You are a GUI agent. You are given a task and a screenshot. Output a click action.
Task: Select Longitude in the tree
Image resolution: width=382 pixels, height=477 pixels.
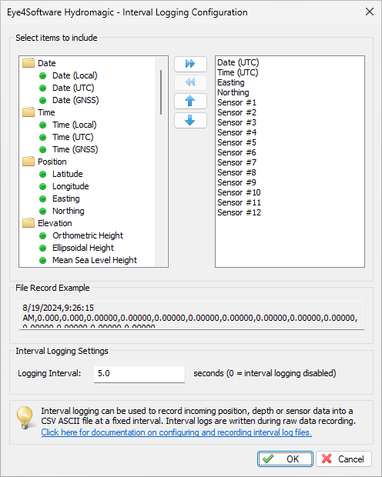coord(71,186)
